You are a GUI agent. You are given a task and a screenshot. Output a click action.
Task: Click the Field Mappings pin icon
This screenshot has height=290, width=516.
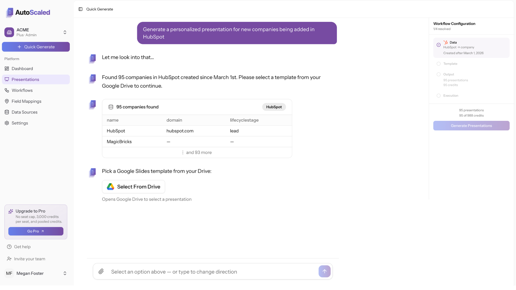(x=7, y=101)
